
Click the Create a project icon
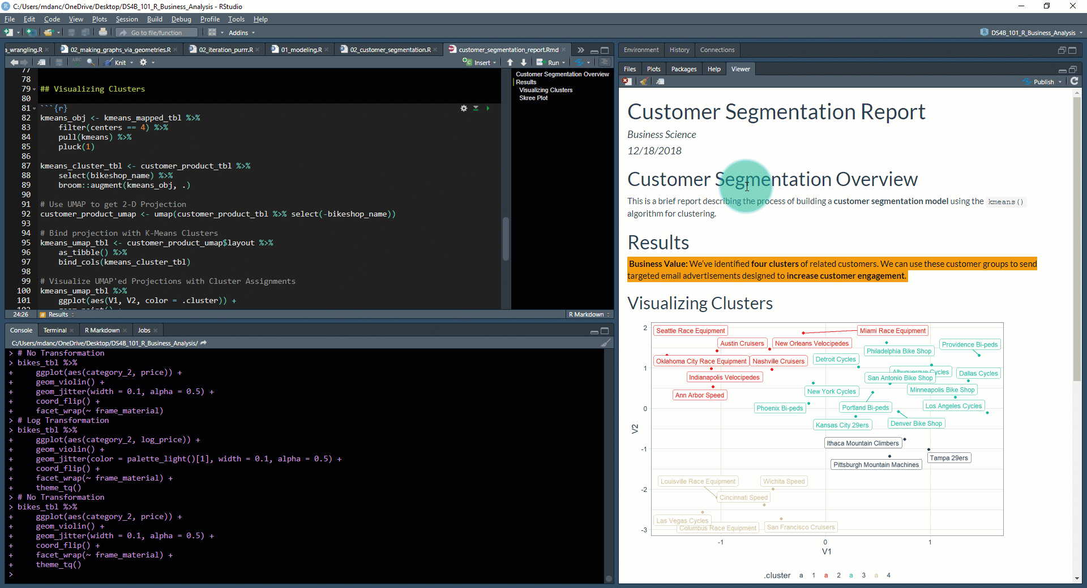pyautogui.click(x=32, y=32)
